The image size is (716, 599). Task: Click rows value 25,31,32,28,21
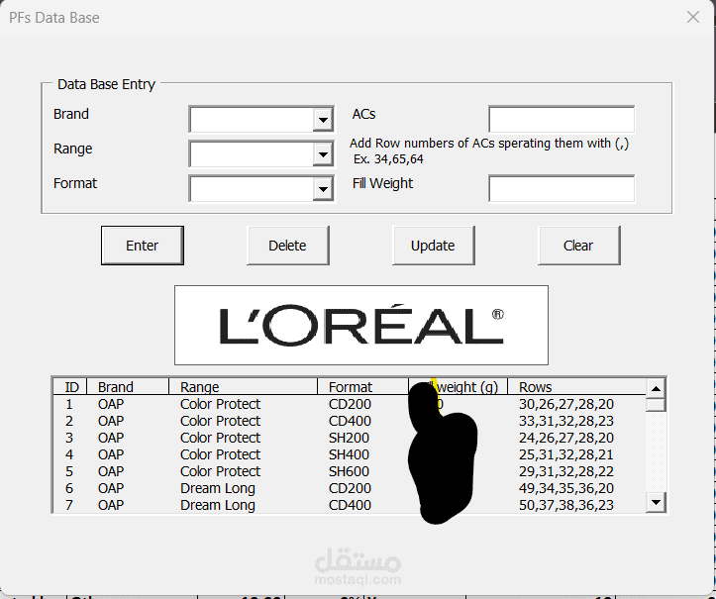[566, 454]
